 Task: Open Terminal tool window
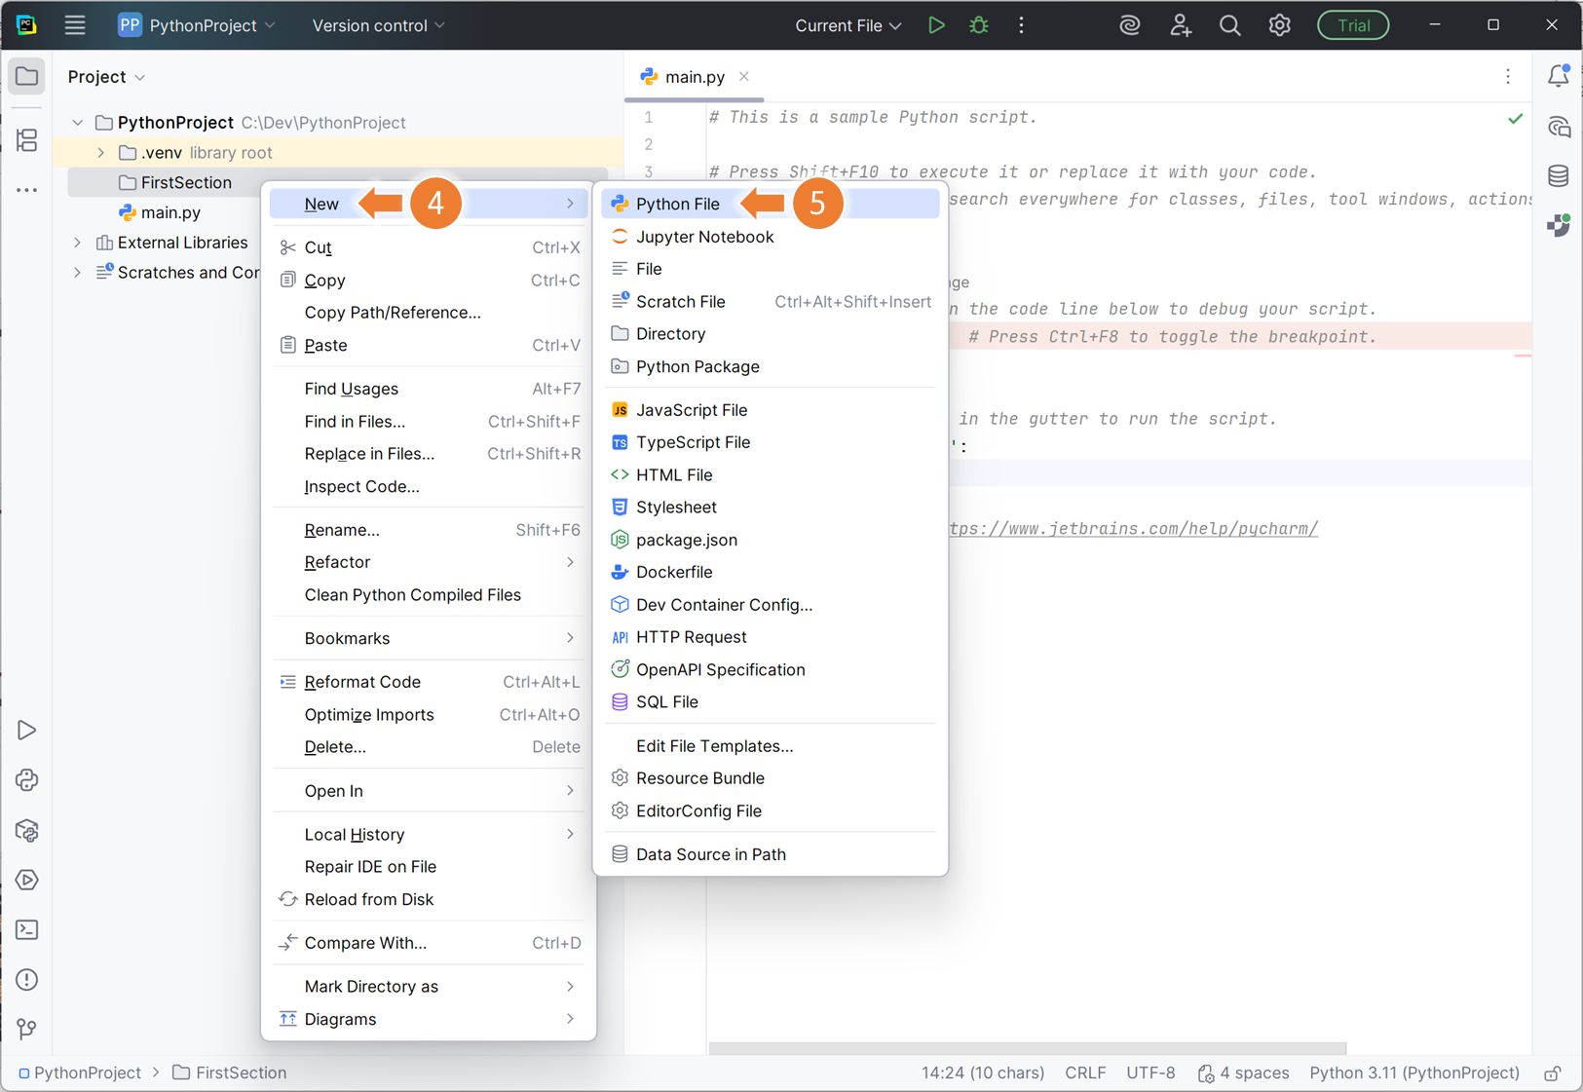point(27,929)
